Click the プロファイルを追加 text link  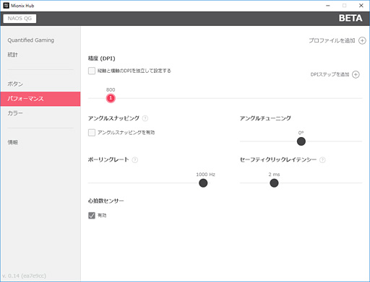332,40
